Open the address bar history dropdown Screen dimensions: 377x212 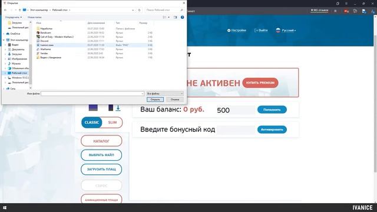click(133, 10)
